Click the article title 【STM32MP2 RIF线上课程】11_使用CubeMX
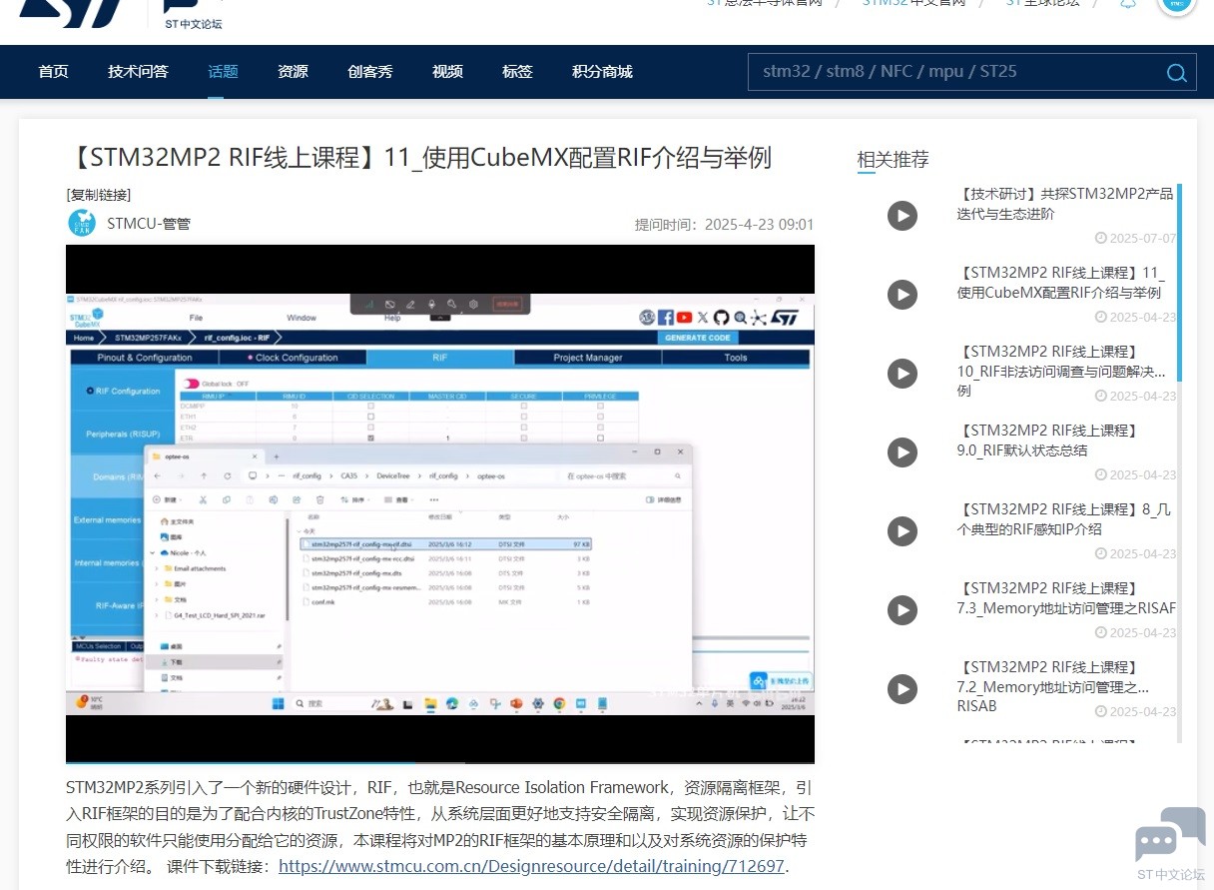Screen dimensions: 1214x890 [419, 157]
